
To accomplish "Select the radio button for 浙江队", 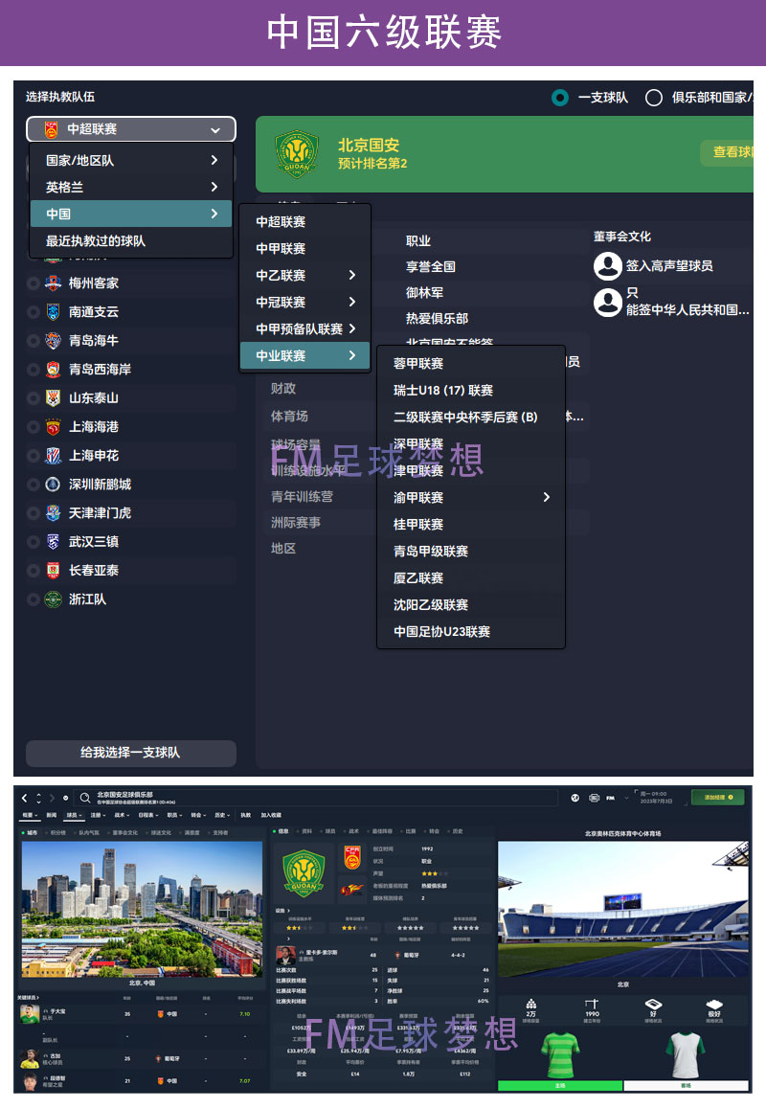I will [33, 599].
